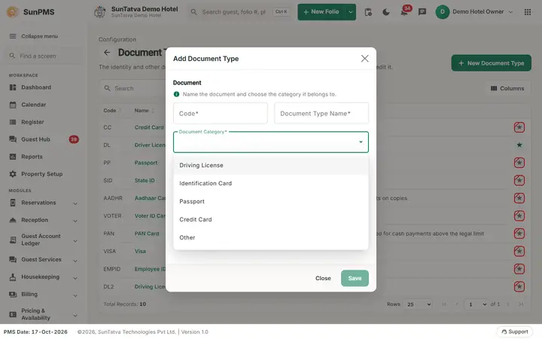The width and height of the screenshot is (542, 339).
Task: Pick Other from category list
Action: click(271, 237)
